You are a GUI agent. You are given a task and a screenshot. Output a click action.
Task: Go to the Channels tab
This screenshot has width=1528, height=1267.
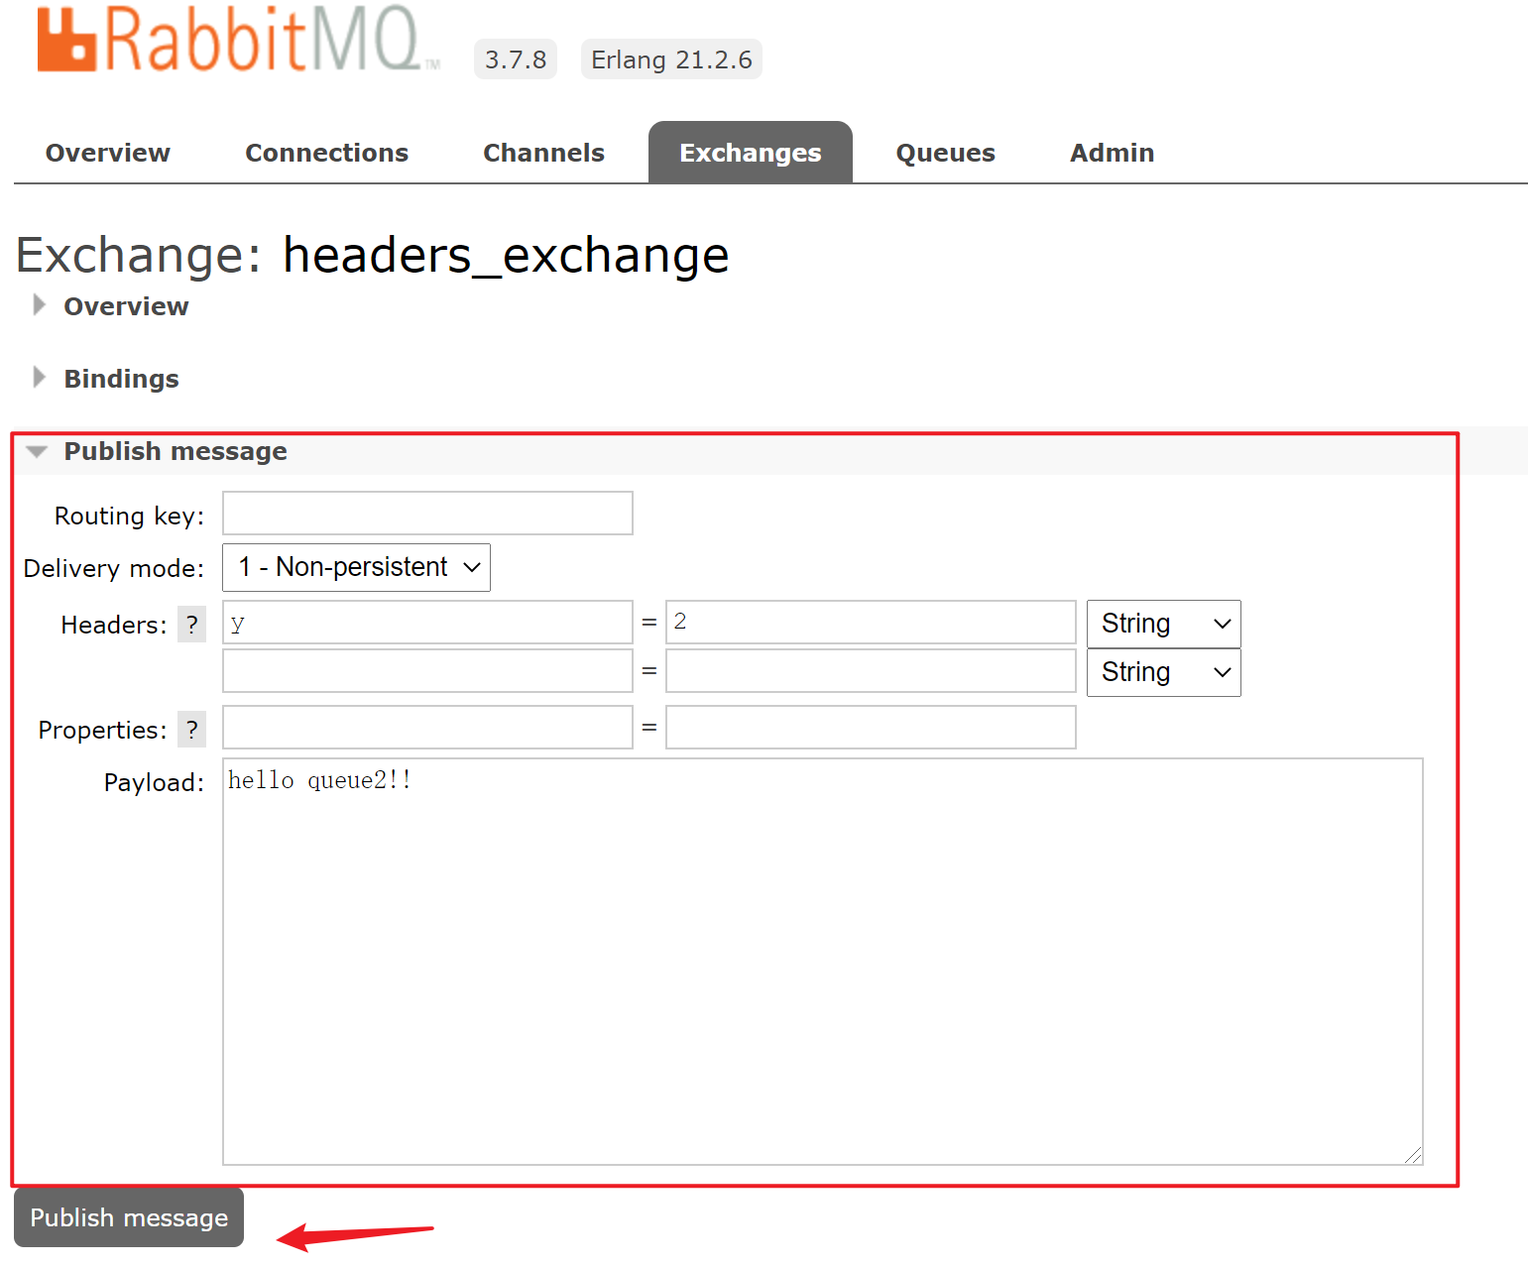coord(543,153)
